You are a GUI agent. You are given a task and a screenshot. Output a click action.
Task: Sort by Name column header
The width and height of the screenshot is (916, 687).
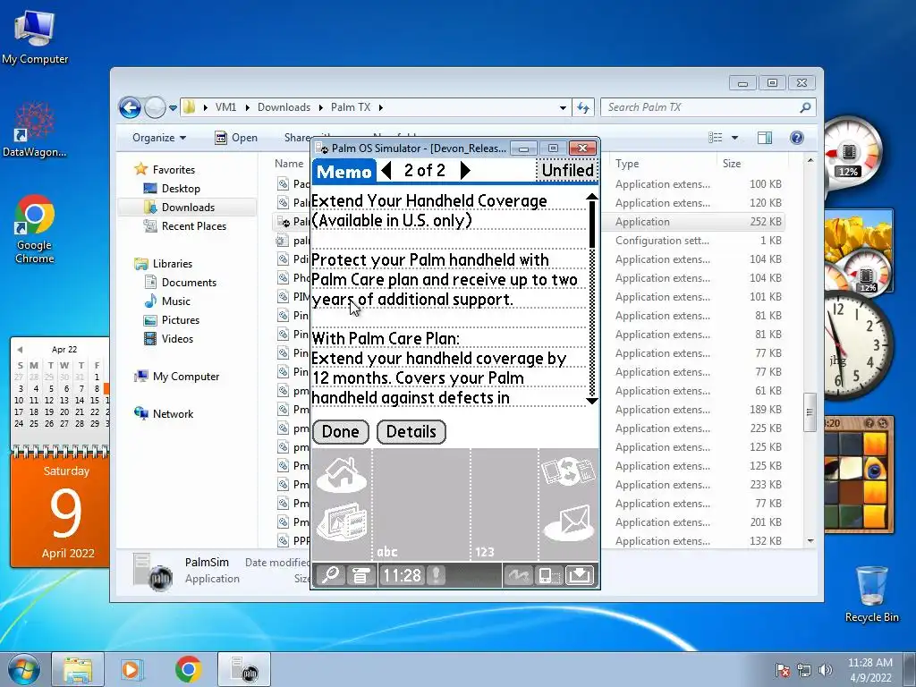(289, 165)
